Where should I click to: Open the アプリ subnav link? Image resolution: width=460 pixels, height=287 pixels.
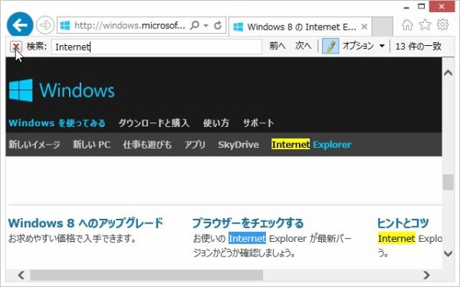pyautogui.click(x=195, y=145)
